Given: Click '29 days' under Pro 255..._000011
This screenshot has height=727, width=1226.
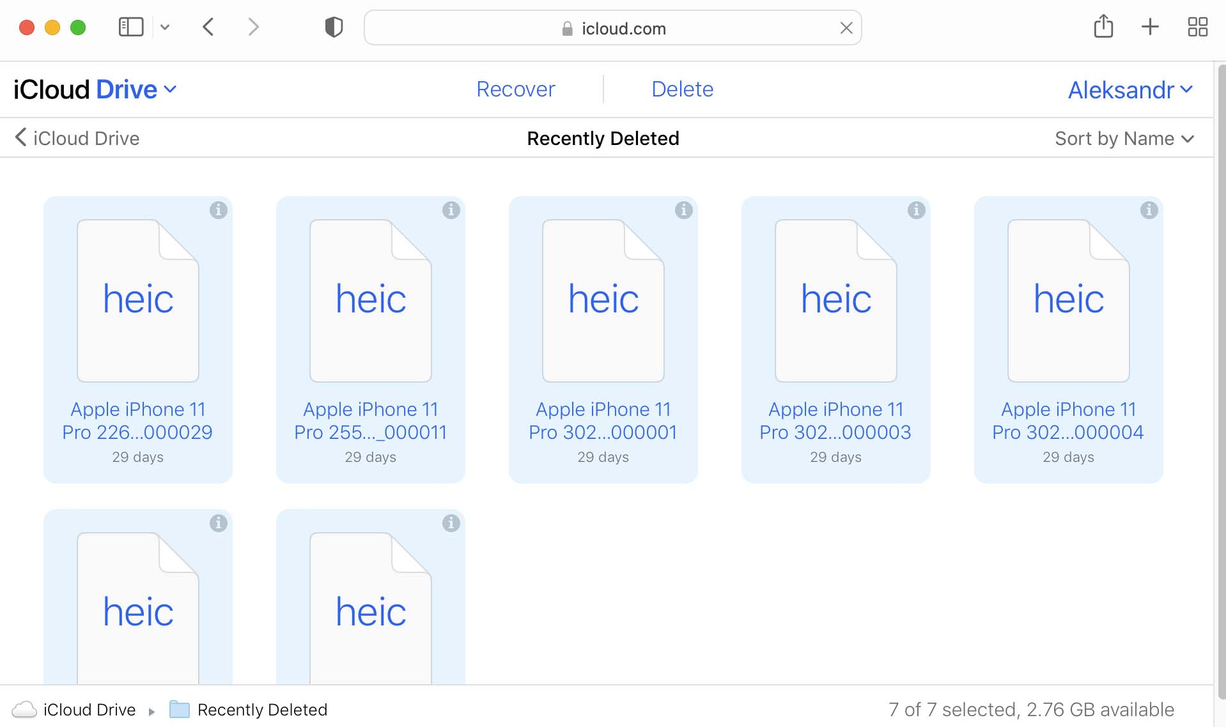Looking at the screenshot, I should coord(371,457).
